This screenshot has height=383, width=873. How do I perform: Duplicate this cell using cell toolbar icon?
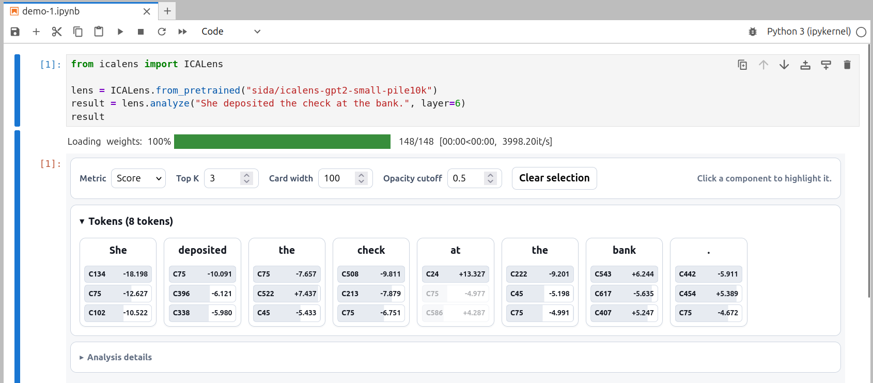(x=742, y=65)
